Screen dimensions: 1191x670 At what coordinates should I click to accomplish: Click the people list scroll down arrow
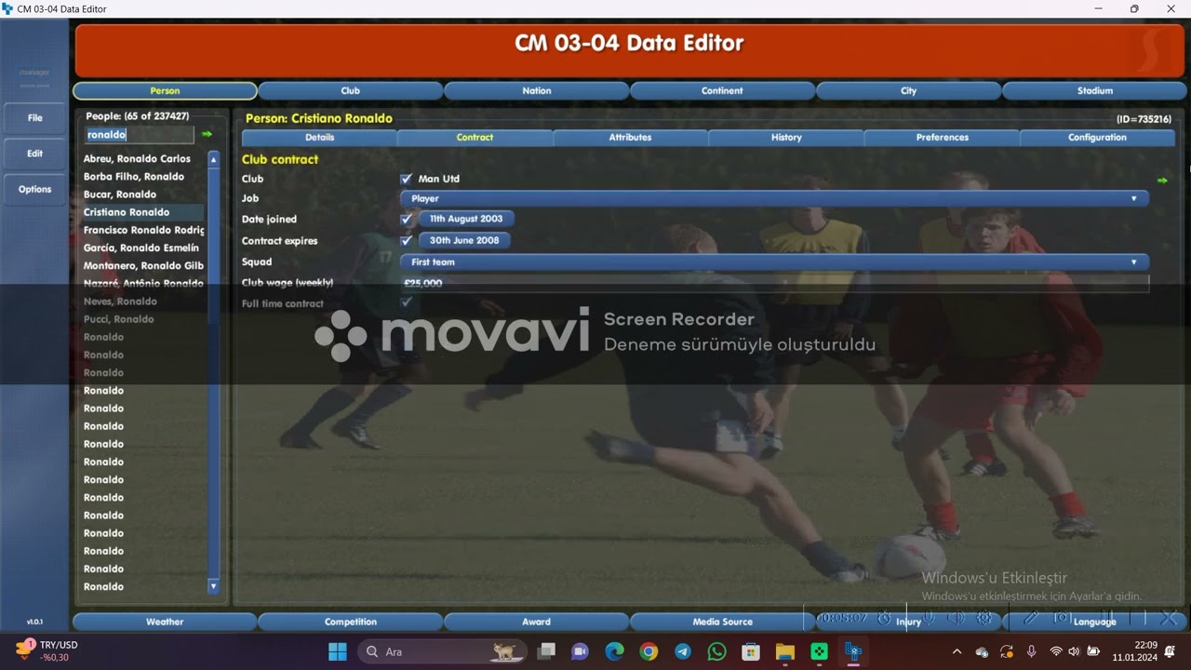tap(213, 587)
